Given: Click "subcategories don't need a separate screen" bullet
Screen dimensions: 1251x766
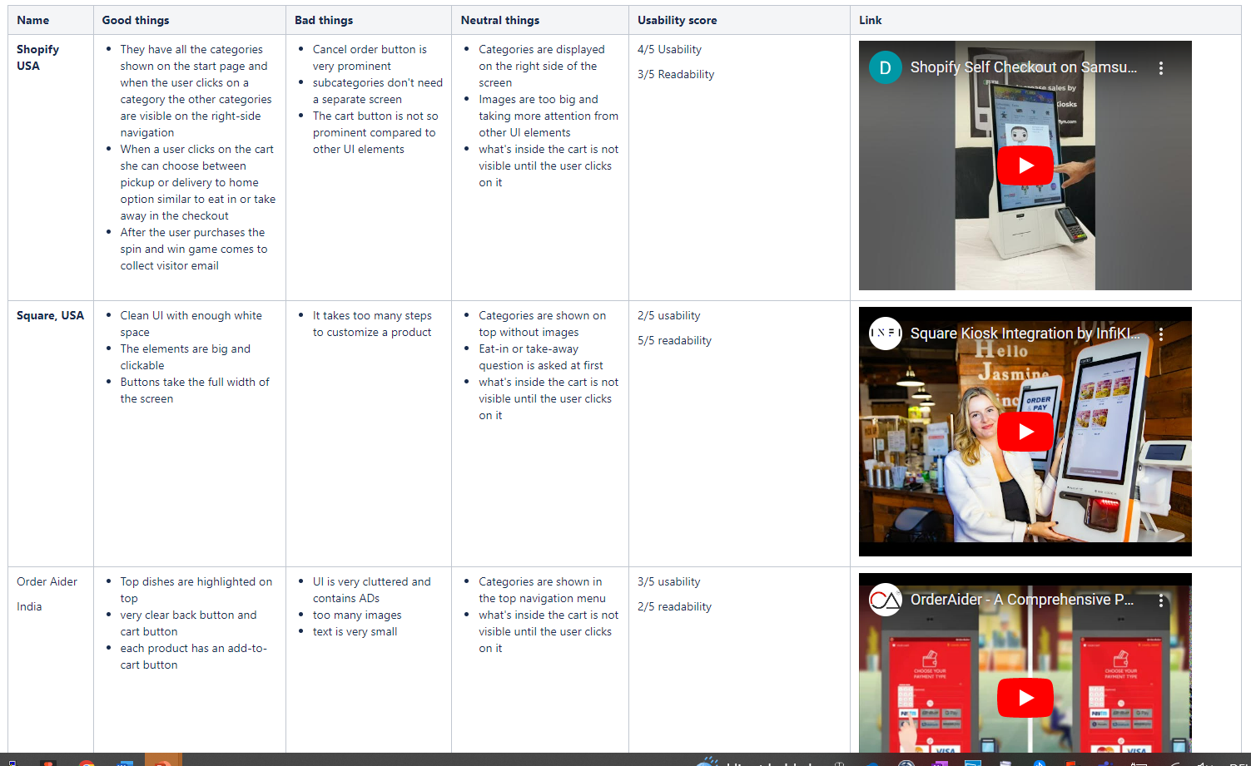Looking at the screenshot, I should click(378, 91).
